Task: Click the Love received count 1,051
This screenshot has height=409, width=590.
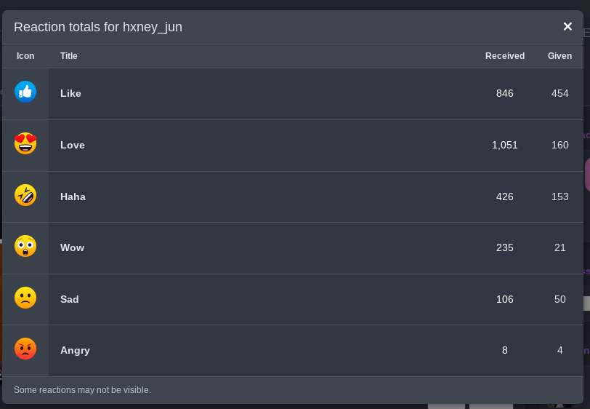Action: (x=504, y=145)
